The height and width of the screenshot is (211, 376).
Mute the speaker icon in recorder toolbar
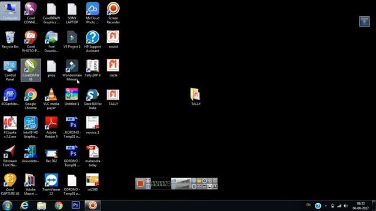(x=174, y=181)
